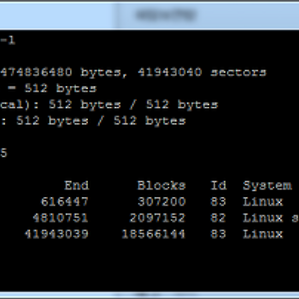Click the blocks value 18566144
The height and width of the screenshot is (299, 299).
pyautogui.click(x=153, y=234)
